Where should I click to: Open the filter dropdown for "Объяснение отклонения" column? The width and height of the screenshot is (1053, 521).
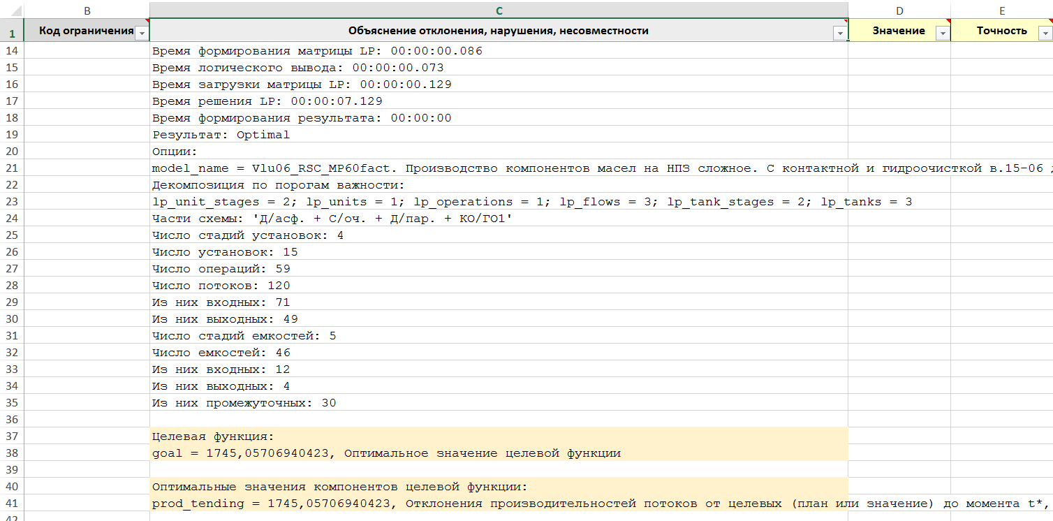coord(839,34)
